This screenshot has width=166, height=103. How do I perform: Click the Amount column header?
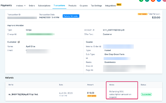[90, 85]
